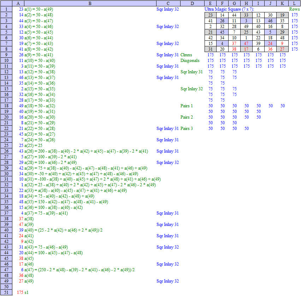Click magic square grid cell containing 44

coord(234,15)
